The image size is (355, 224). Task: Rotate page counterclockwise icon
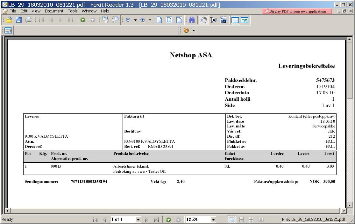pyautogui.click(x=115, y=20)
